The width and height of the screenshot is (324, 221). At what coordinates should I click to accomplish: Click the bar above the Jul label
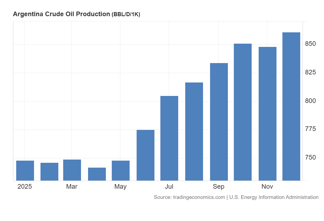point(169,138)
